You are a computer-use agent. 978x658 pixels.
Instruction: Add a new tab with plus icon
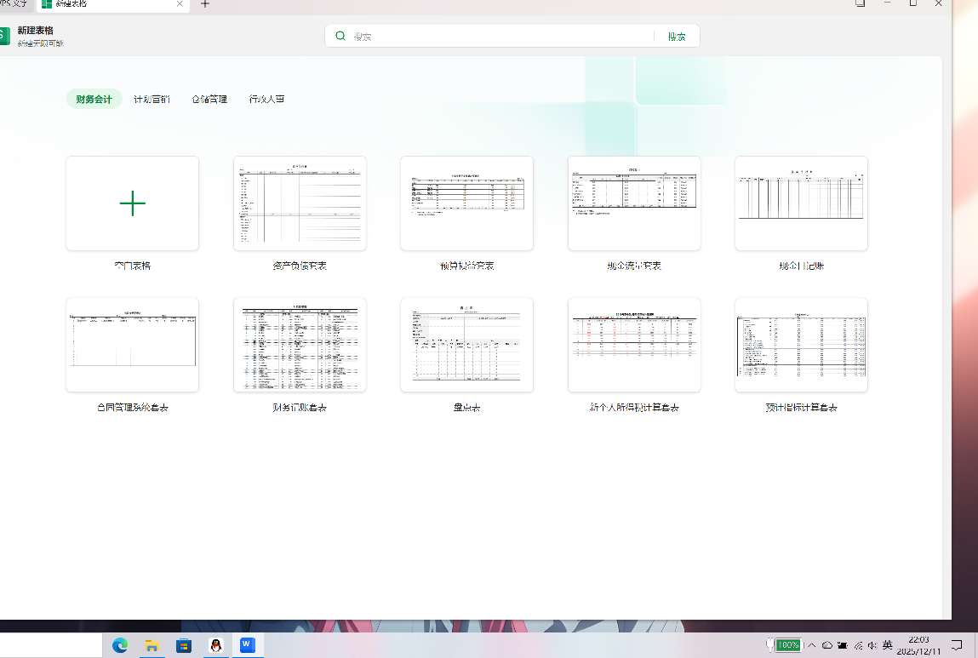(x=204, y=4)
